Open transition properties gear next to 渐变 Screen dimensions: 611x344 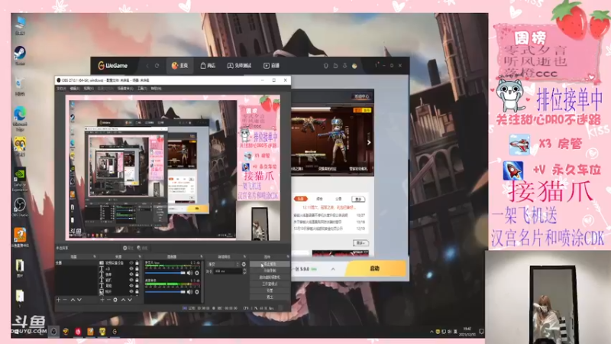(244, 264)
